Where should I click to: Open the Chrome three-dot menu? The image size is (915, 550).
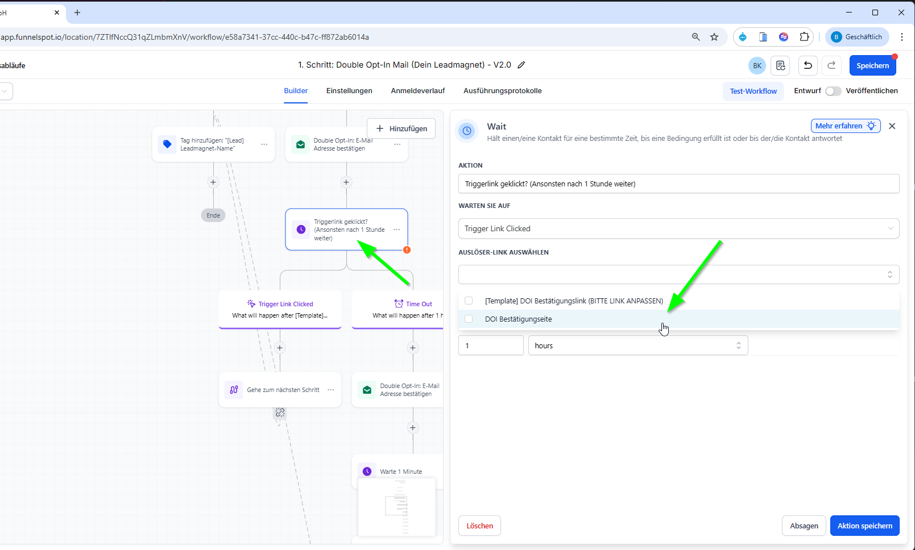coord(902,37)
